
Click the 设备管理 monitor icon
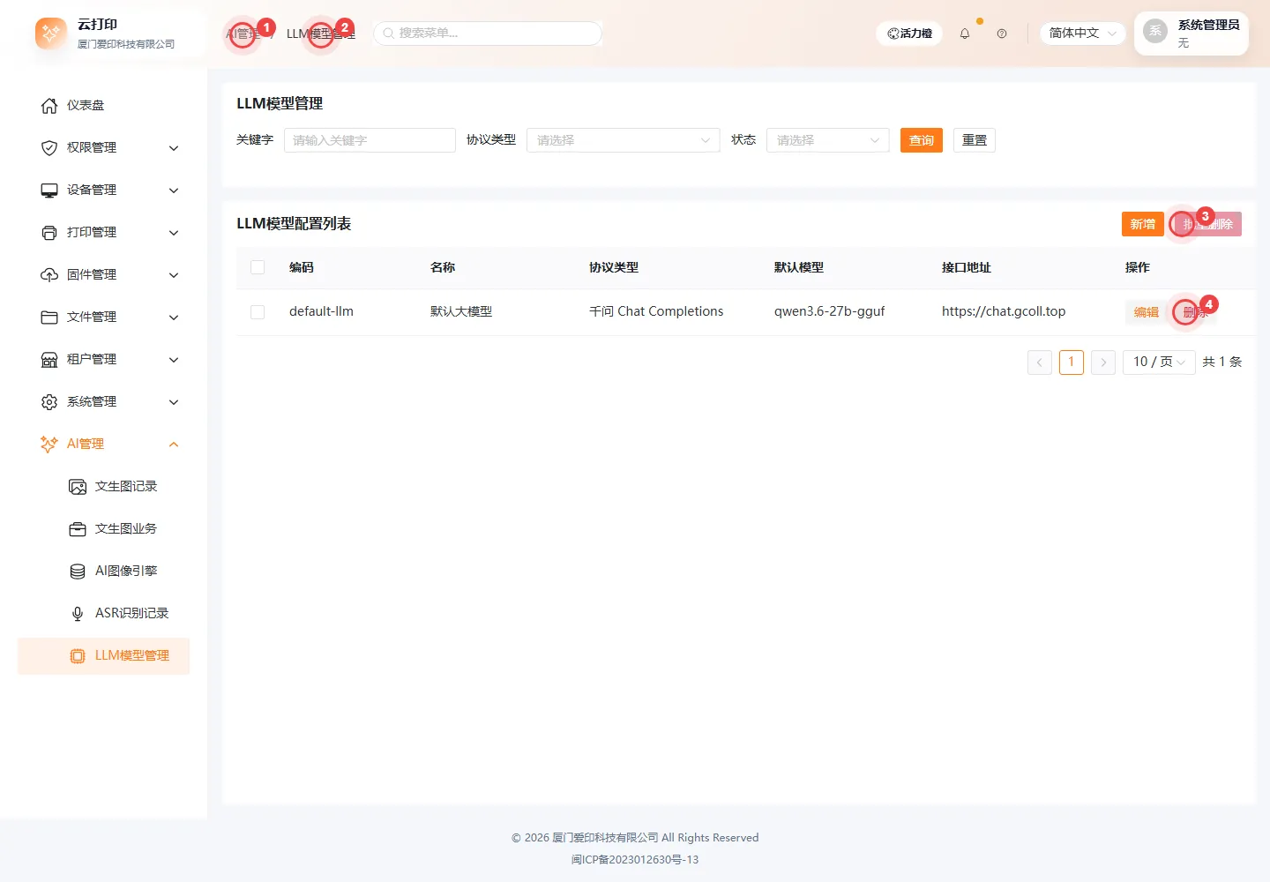[x=49, y=191]
